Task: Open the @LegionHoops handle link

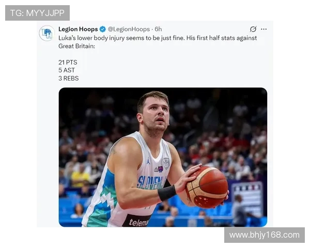Action: (x=129, y=29)
